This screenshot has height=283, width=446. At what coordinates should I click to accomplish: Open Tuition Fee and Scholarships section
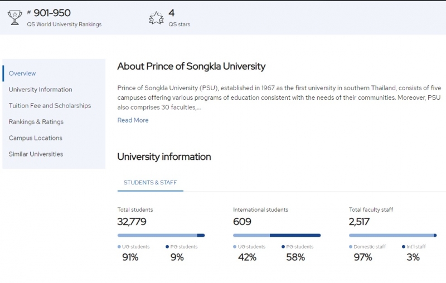point(50,106)
